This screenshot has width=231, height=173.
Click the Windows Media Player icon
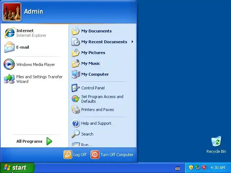[9, 64]
